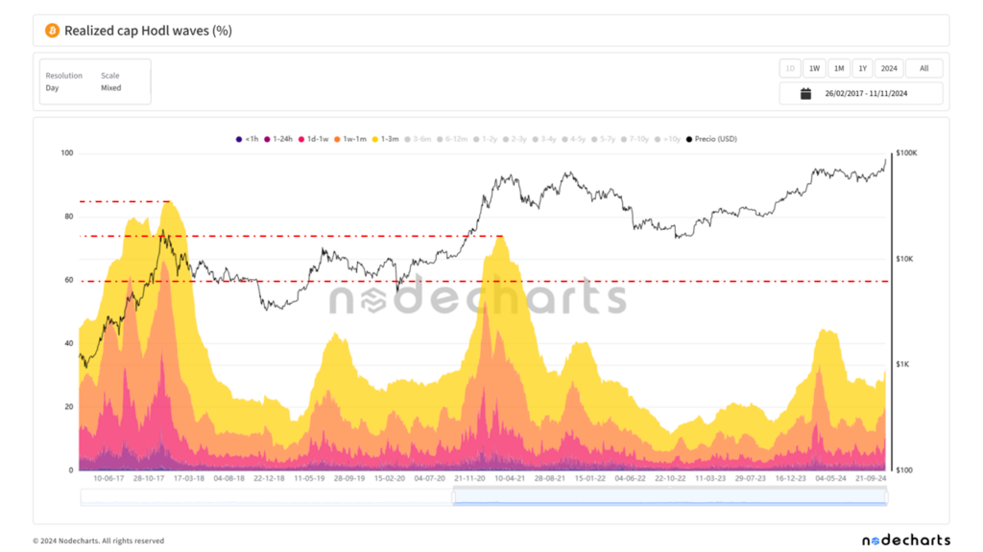Click the 1Y range button

[862, 68]
